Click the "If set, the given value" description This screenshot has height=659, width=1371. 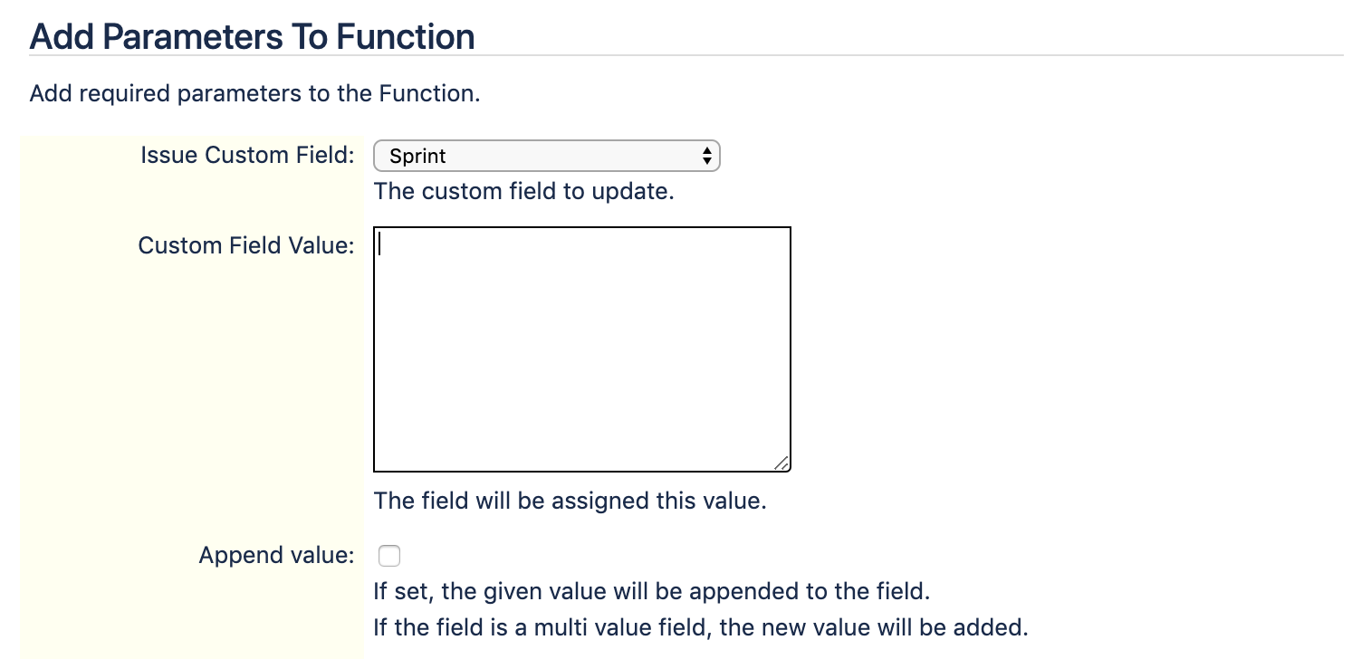(x=652, y=592)
